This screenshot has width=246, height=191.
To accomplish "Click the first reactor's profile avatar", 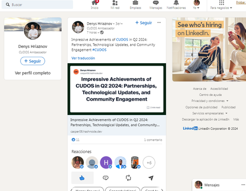I will pos(78,162).
